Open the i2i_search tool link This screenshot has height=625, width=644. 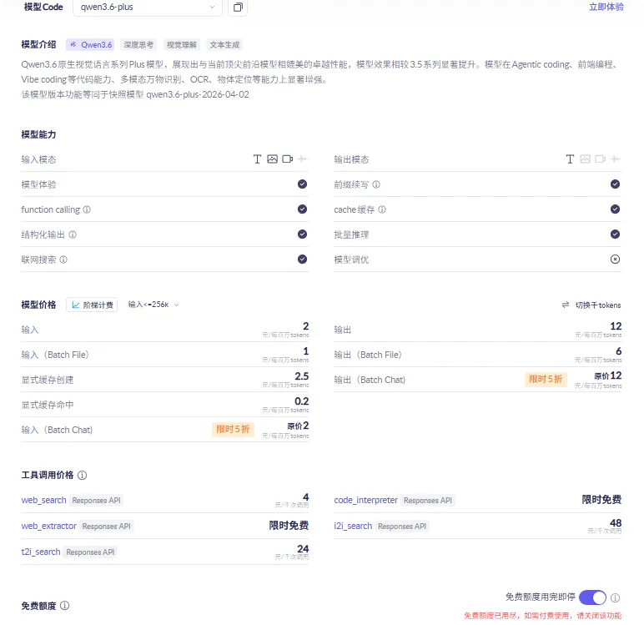(x=353, y=526)
